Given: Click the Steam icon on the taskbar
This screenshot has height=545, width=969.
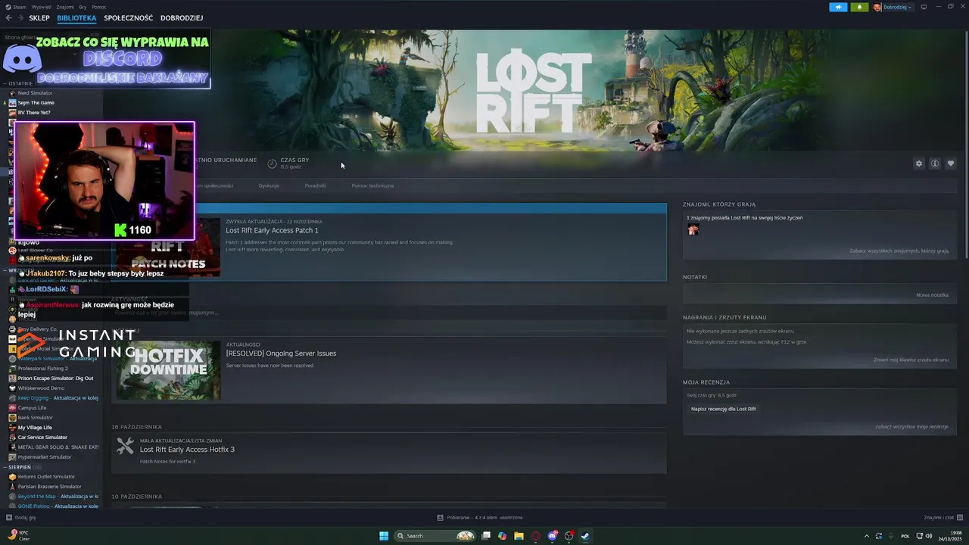Looking at the screenshot, I should tap(585, 536).
